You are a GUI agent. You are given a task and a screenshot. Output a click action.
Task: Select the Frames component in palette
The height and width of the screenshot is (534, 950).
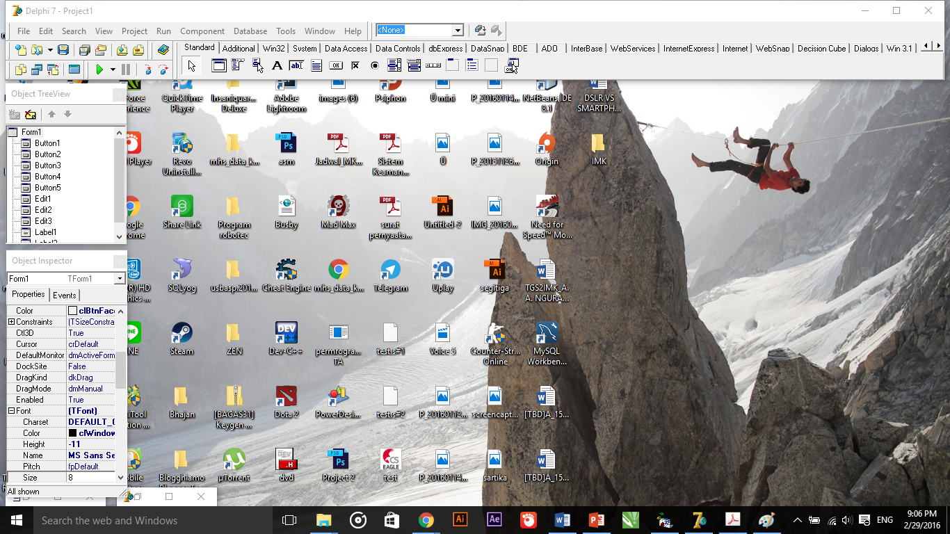coord(219,66)
